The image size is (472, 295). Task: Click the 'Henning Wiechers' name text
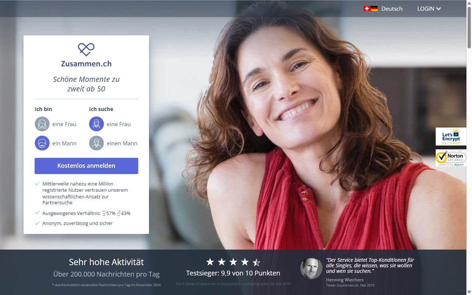(345, 280)
